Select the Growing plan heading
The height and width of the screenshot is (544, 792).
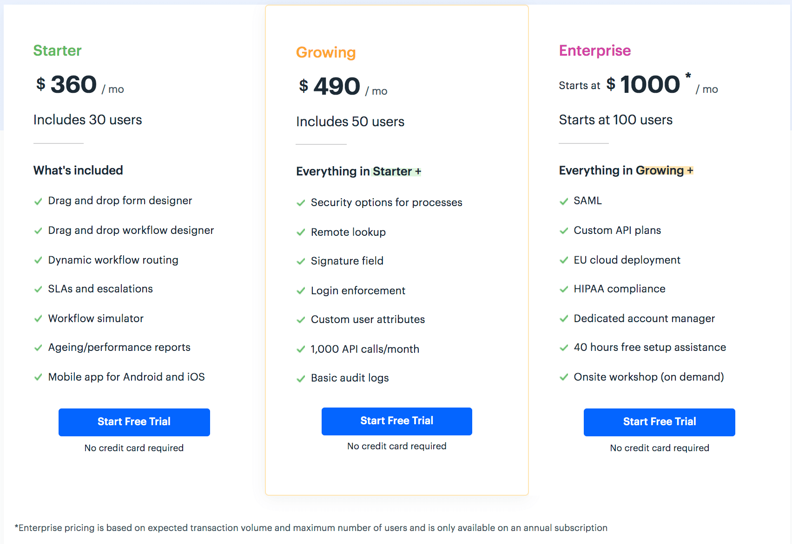[326, 52]
